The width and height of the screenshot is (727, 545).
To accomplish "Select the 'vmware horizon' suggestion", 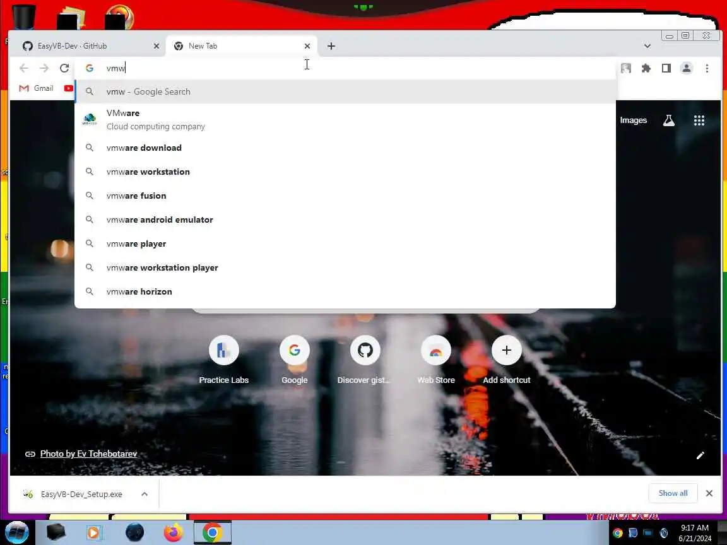I will pyautogui.click(x=345, y=291).
